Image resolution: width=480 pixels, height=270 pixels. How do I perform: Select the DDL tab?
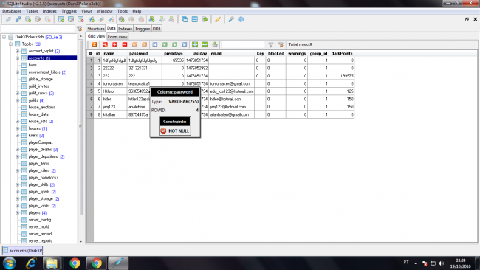pos(157,29)
